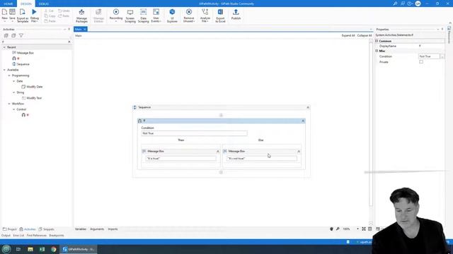This screenshot has height=254, width=453.
Task: Click the If Condition input field
Action: click(194, 133)
